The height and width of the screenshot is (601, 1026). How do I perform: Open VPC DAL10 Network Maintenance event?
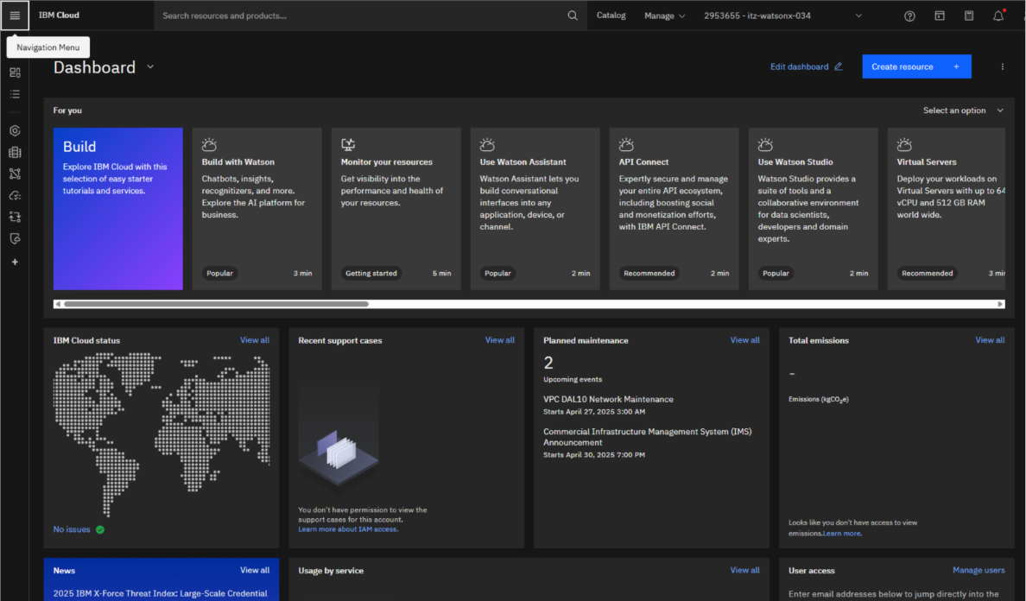click(608, 399)
